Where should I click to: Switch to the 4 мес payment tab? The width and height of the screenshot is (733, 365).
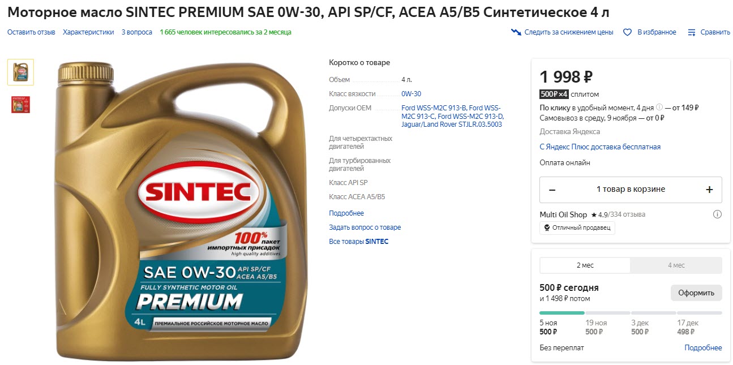(x=677, y=265)
